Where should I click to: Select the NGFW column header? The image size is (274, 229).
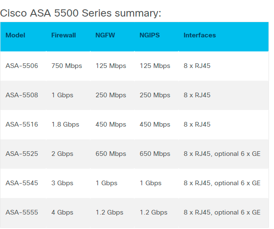(105, 35)
